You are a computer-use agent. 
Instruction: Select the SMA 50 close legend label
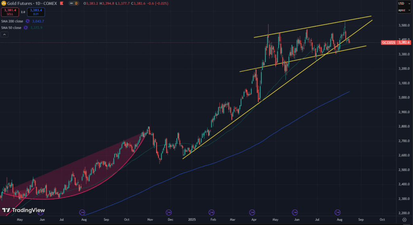(x=11, y=27)
